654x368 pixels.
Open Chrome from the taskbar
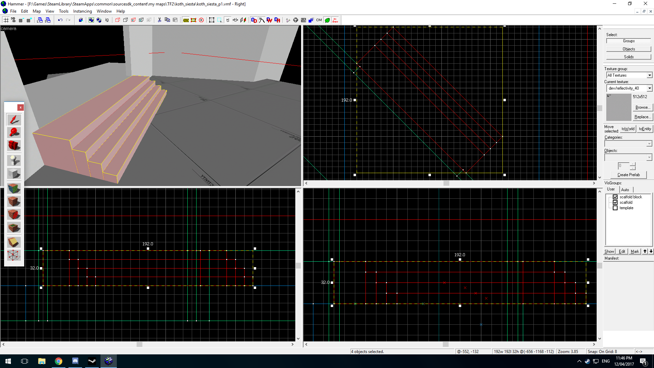pos(59,361)
